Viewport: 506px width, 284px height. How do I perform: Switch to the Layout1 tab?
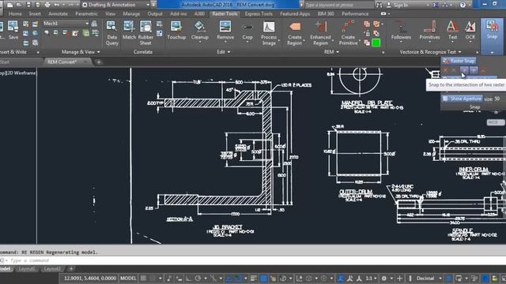pos(26,269)
